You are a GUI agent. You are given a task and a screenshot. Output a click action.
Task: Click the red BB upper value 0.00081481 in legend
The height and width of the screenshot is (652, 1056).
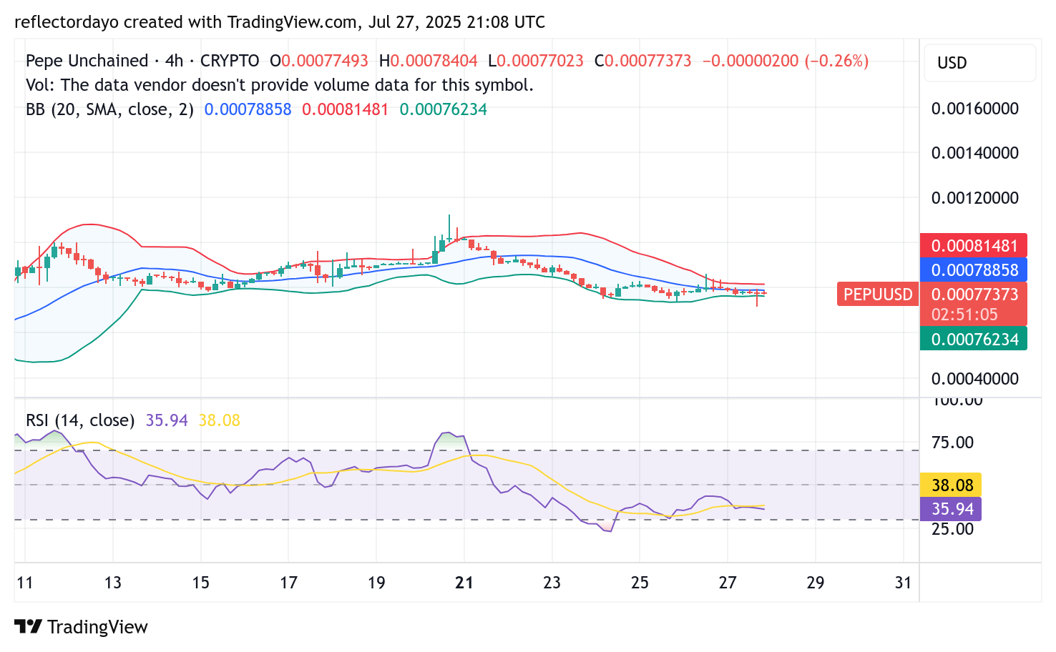coord(346,109)
